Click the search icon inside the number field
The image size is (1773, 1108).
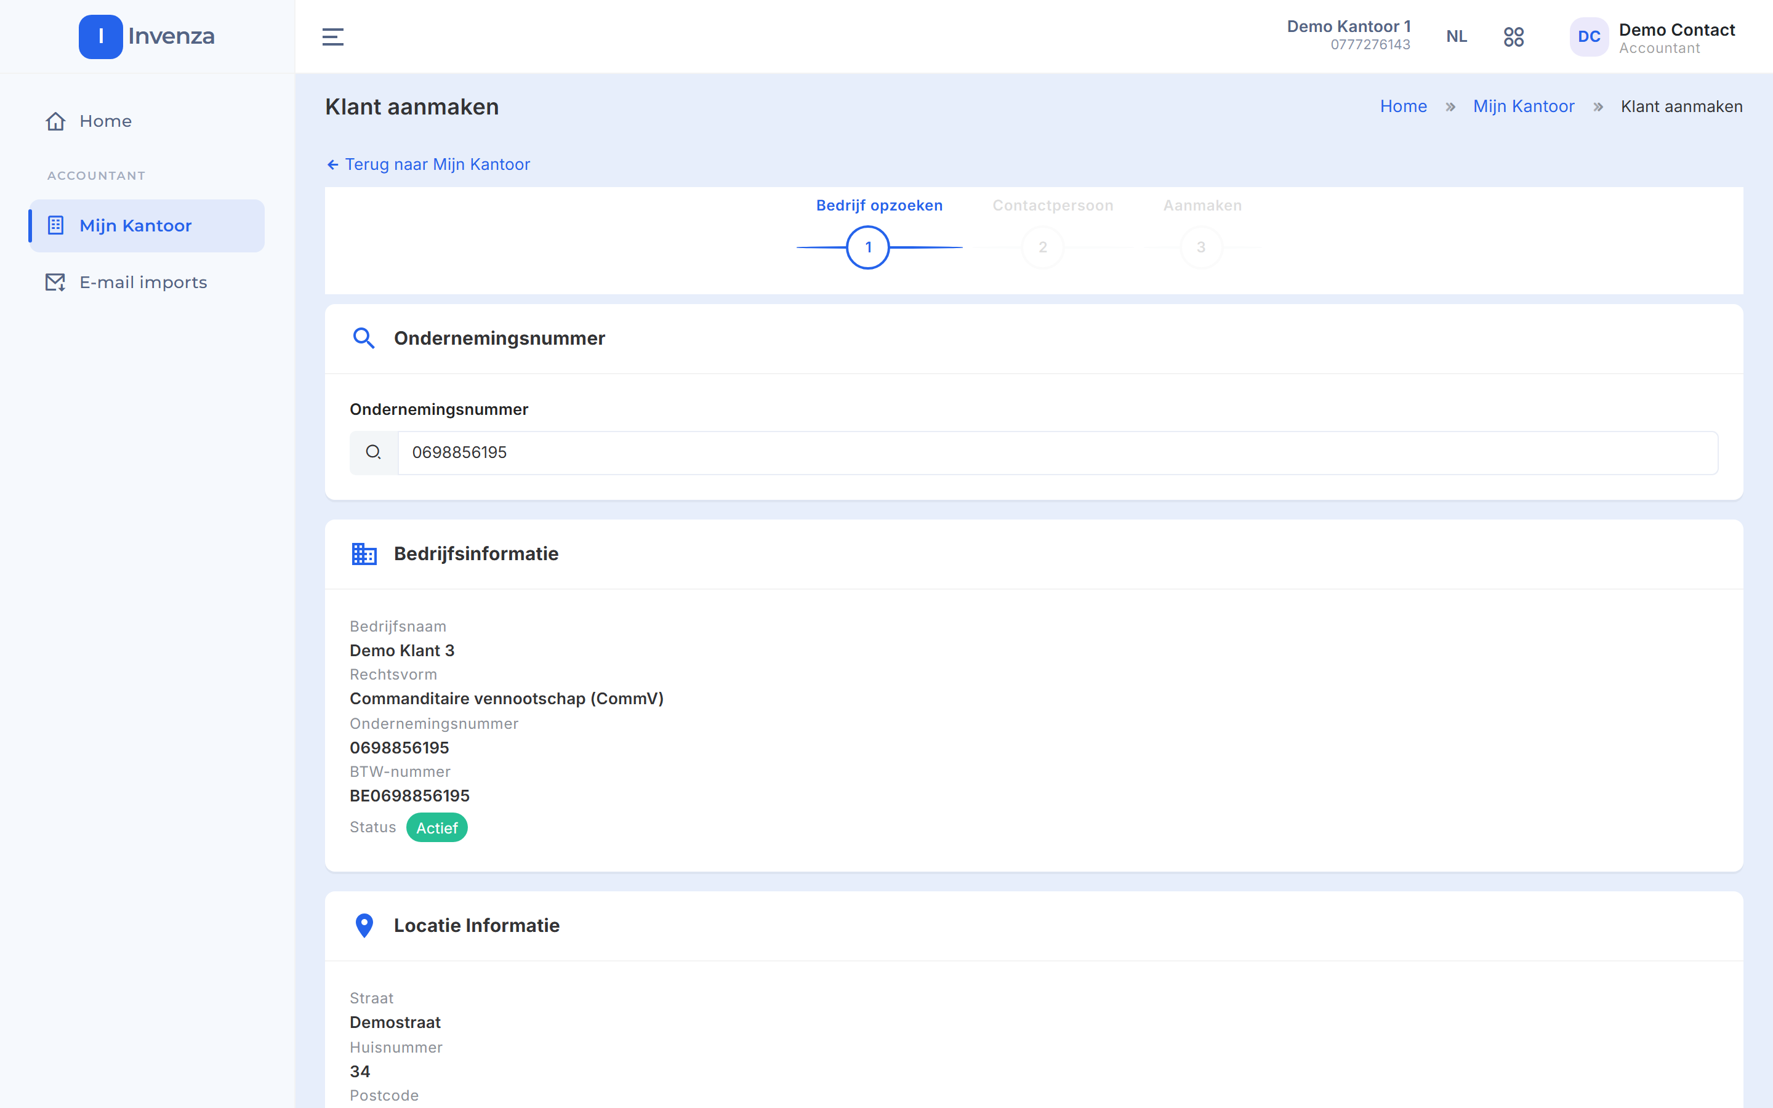click(x=374, y=452)
